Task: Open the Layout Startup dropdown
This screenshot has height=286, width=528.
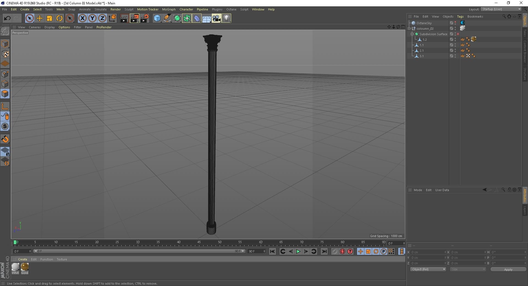Action: (x=501, y=9)
